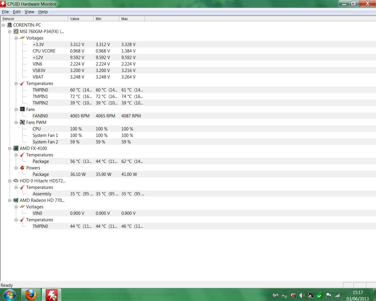Click the 4087 RPM max value
Image resolution: width=376 pixels, height=301 pixels.
(x=131, y=116)
